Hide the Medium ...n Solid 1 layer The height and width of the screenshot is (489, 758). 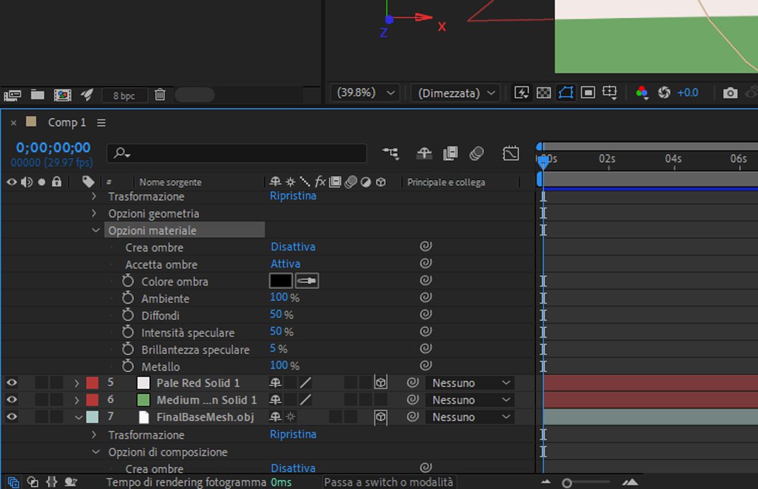[12, 399]
